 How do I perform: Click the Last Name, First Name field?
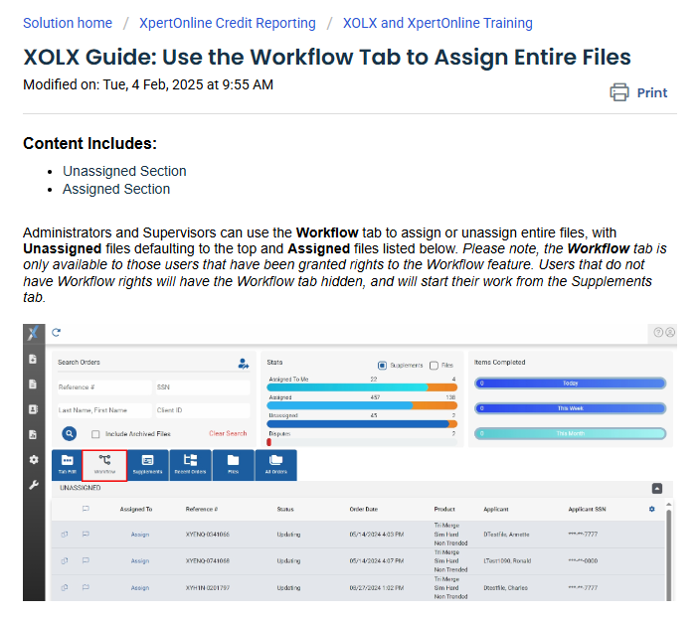pyautogui.click(x=103, y=410)
